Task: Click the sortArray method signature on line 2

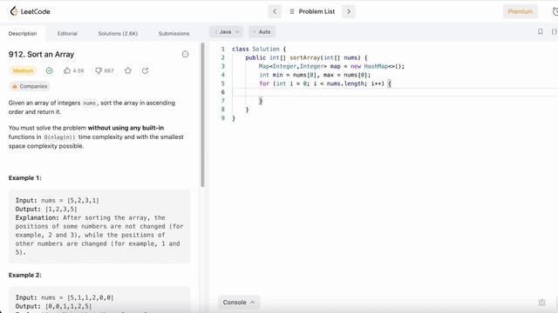Action: 306,57
